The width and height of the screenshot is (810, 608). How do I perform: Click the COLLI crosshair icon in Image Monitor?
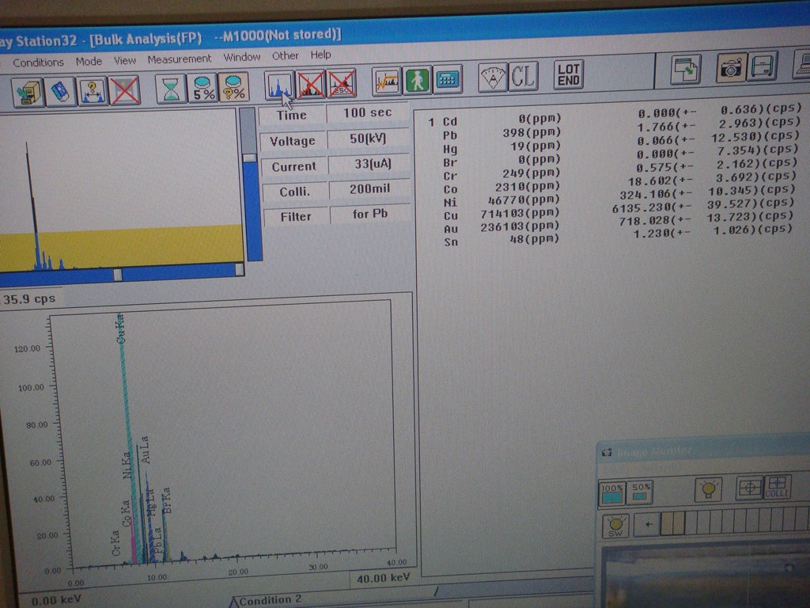pyautogui.click(x=777, y=487)
